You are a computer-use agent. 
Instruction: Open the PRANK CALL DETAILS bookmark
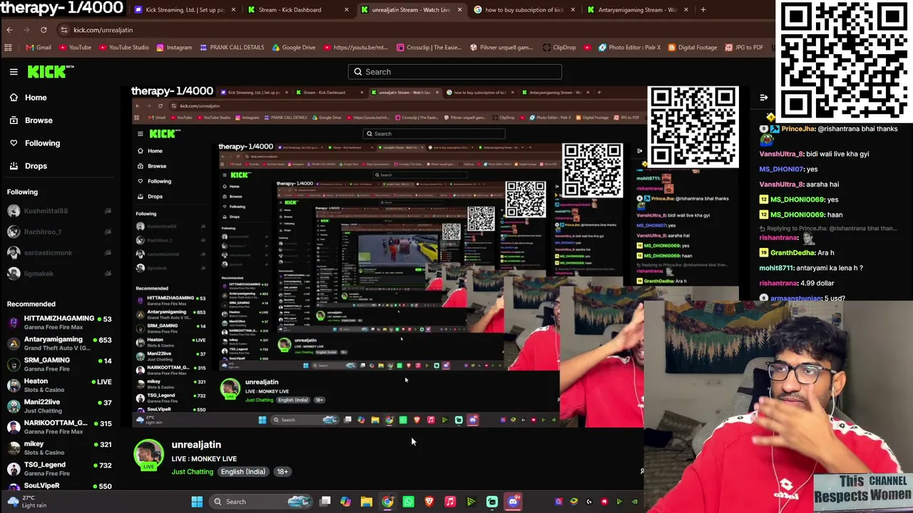point(232,48)
